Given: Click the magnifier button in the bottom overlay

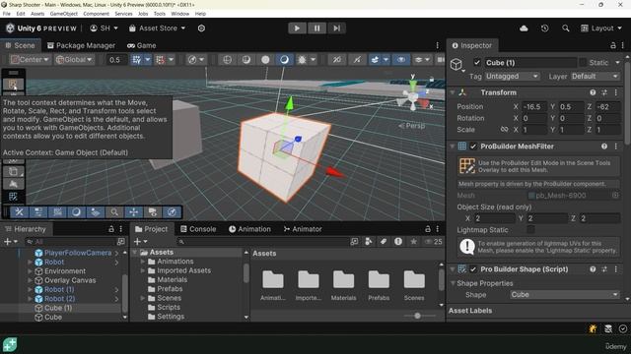Looking at the screenshot, I should coord(114,211).
